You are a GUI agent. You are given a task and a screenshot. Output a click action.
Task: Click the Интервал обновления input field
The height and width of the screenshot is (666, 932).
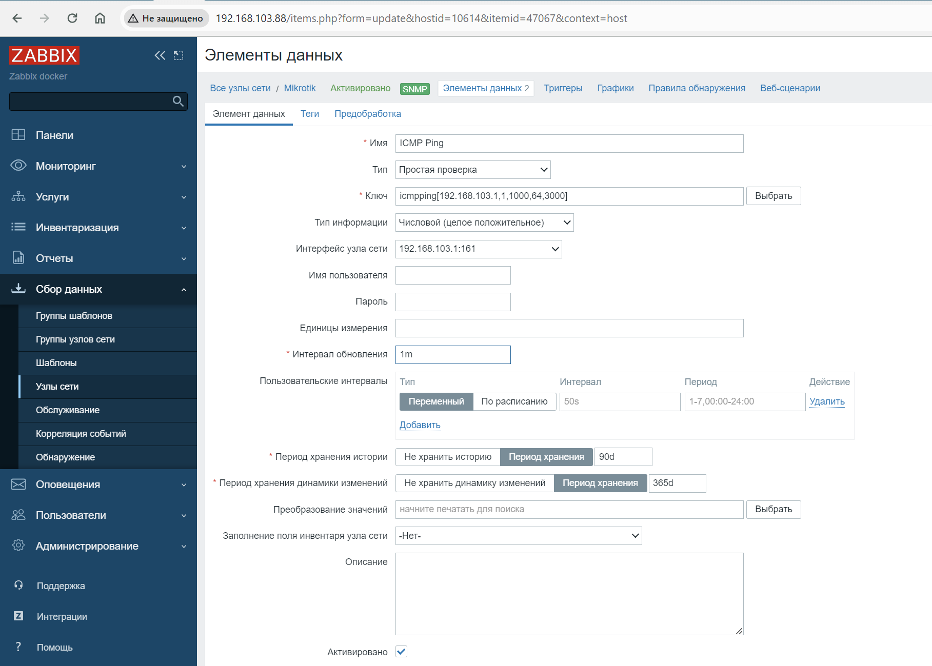[452, 355]
